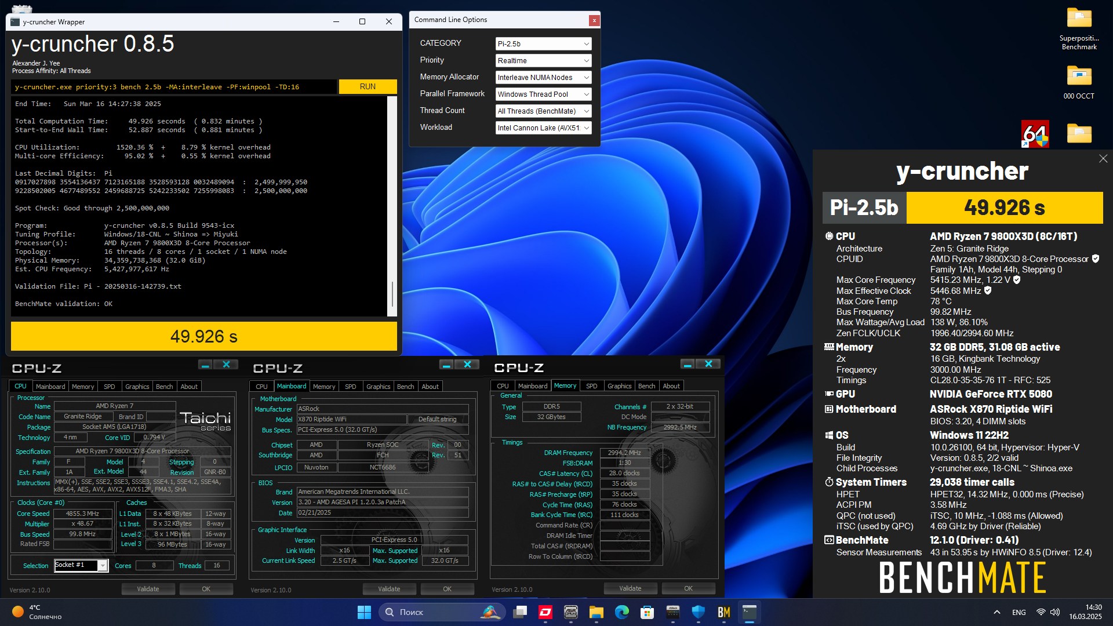Open Socket #1 selection dropdown in CPU-Z
Viewport: 1113px width, 626px height.
[x=81, y=565]
